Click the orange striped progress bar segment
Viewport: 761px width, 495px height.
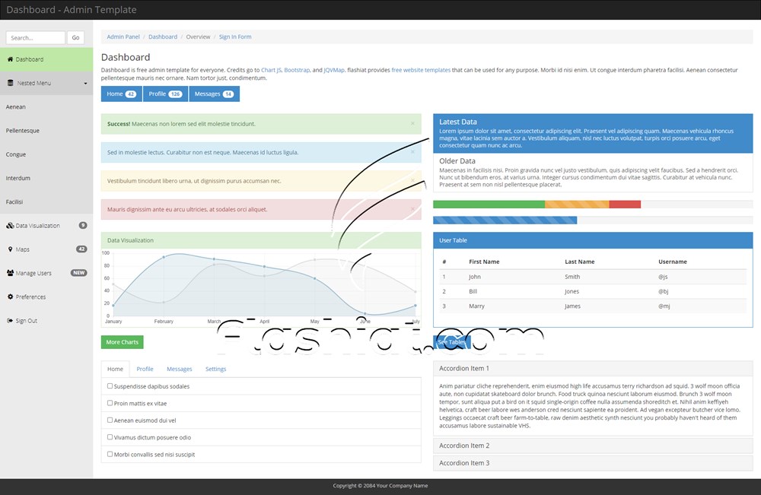click(577, 205)
